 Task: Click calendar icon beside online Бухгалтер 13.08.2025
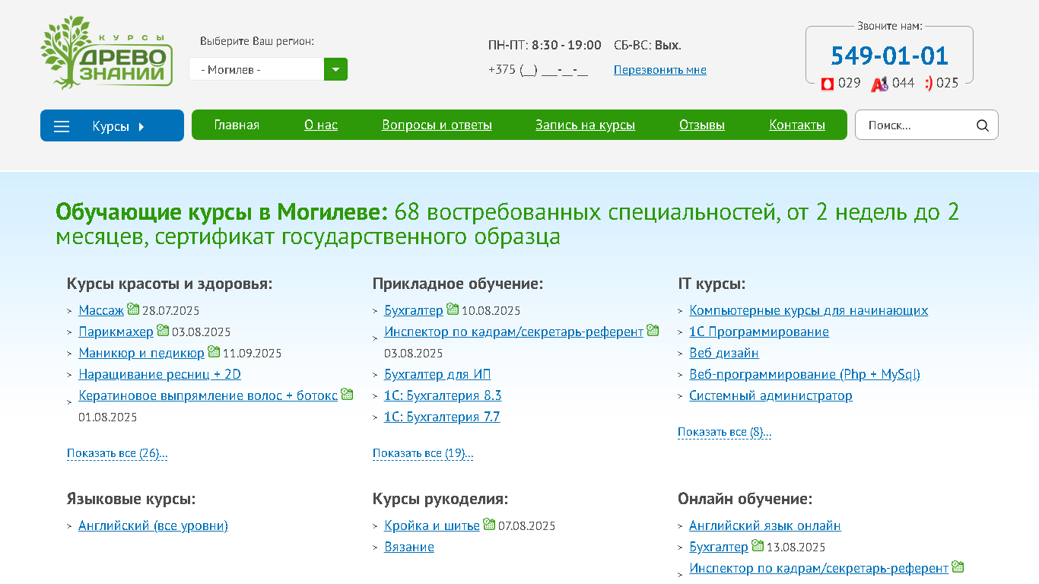pyautogui.click(x=758, y=545)
